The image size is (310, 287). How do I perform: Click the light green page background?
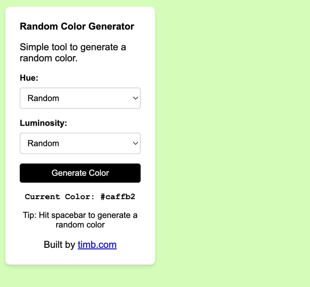232,143
